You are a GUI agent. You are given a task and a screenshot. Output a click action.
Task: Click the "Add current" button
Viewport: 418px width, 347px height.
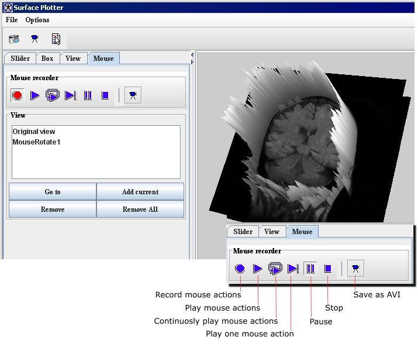point(140,192)
